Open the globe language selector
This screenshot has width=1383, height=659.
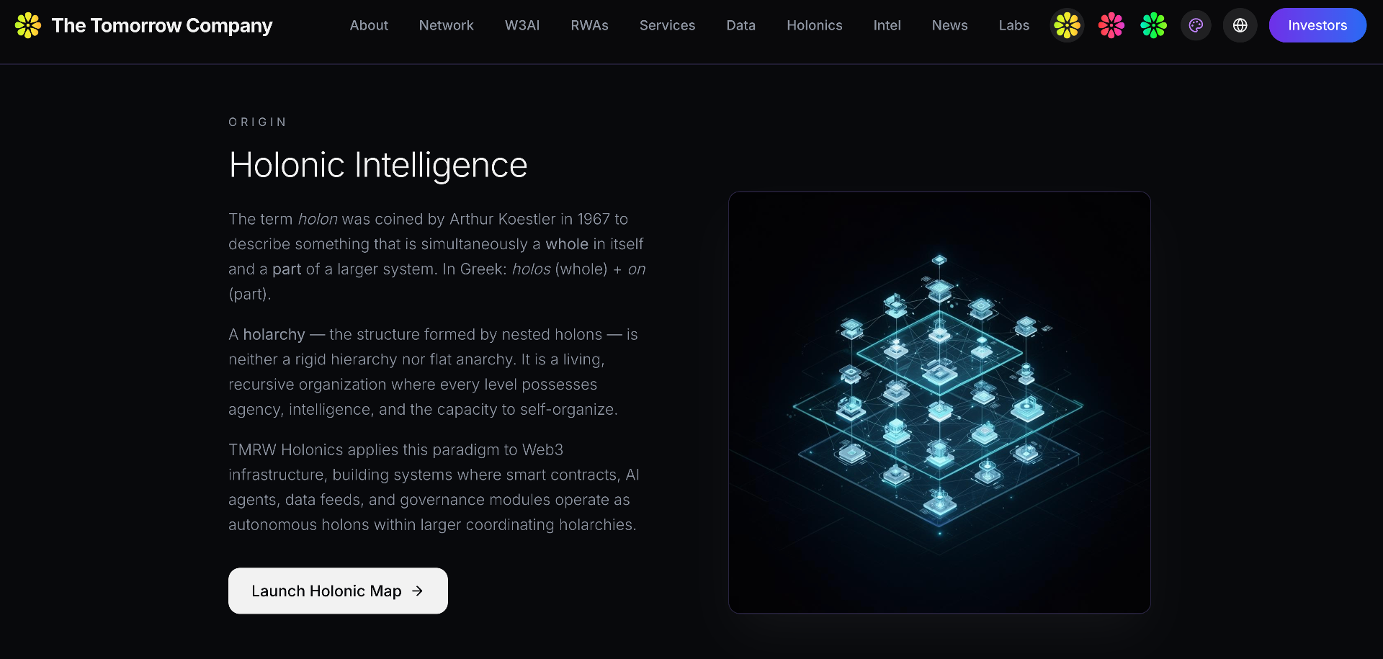[x=1240, y=25]
